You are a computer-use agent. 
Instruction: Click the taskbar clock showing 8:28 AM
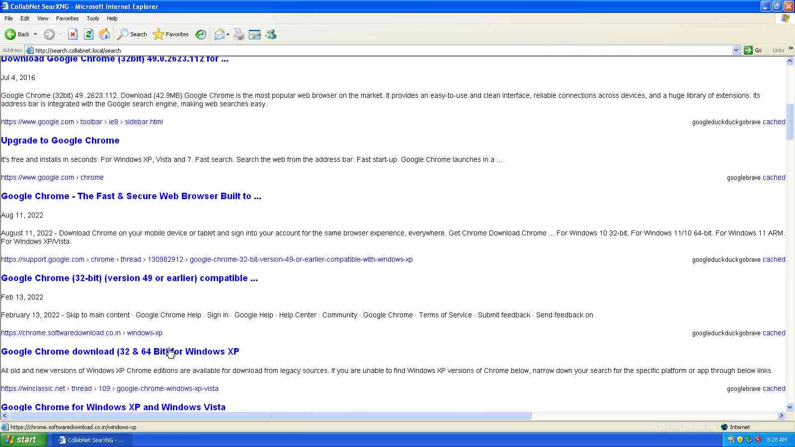coord(777,440)
